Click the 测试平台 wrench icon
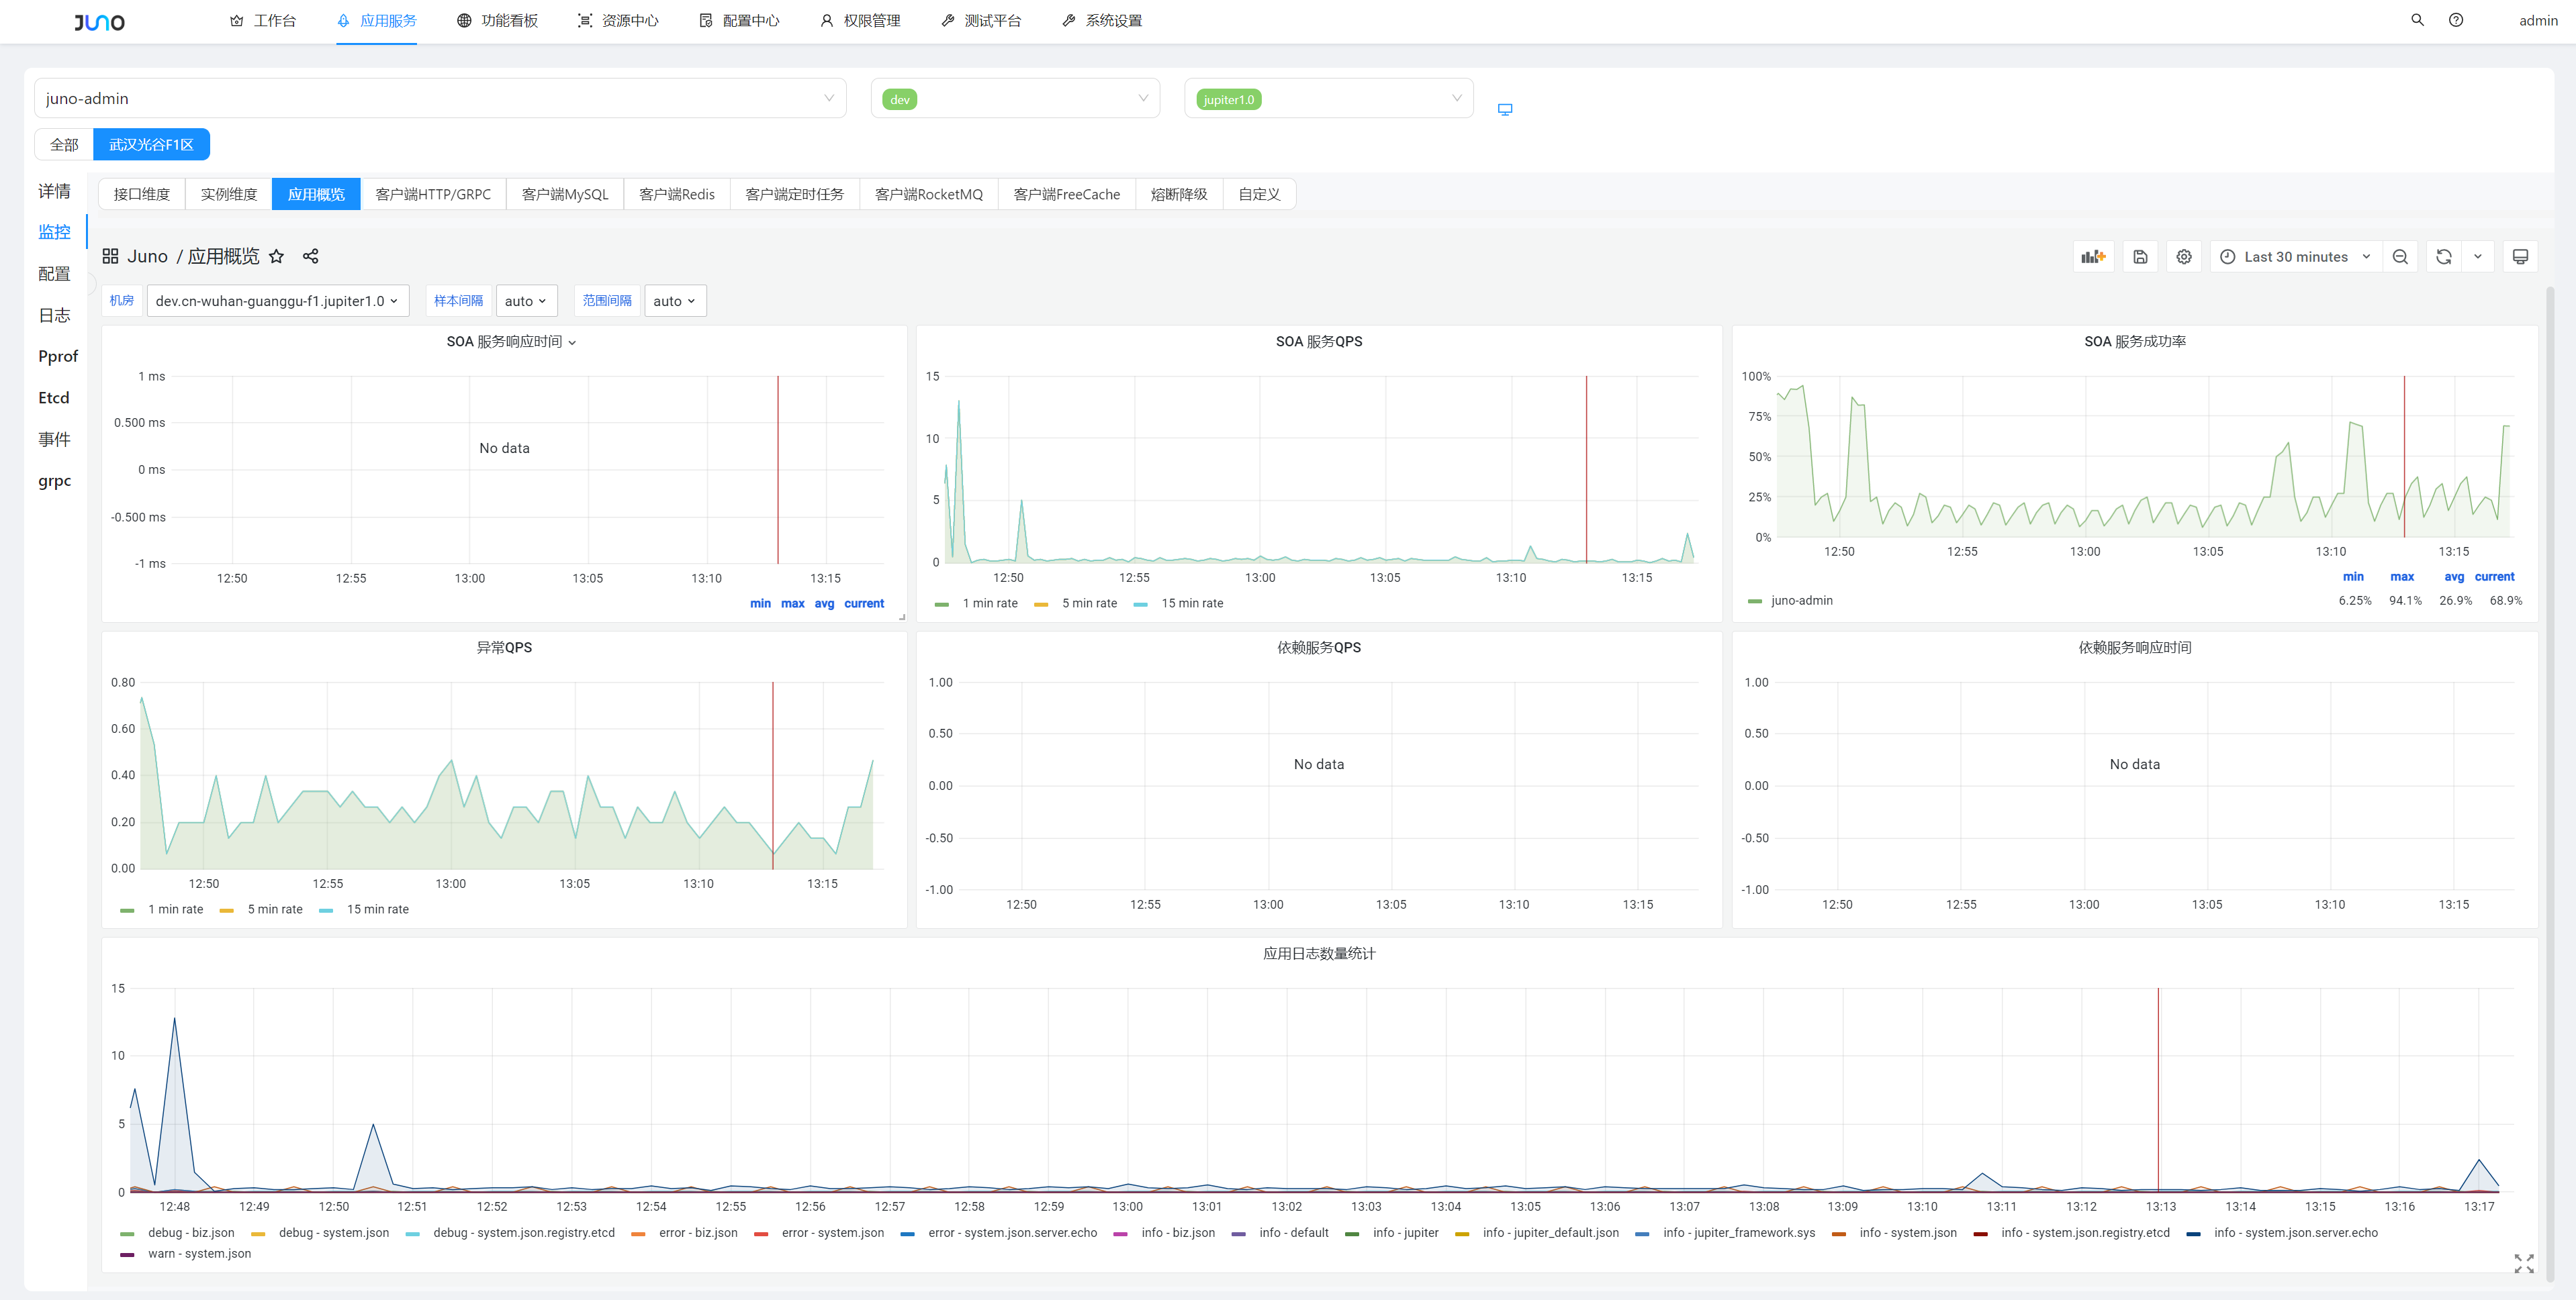This screenshot has height=1300, width=2576. 948,21
